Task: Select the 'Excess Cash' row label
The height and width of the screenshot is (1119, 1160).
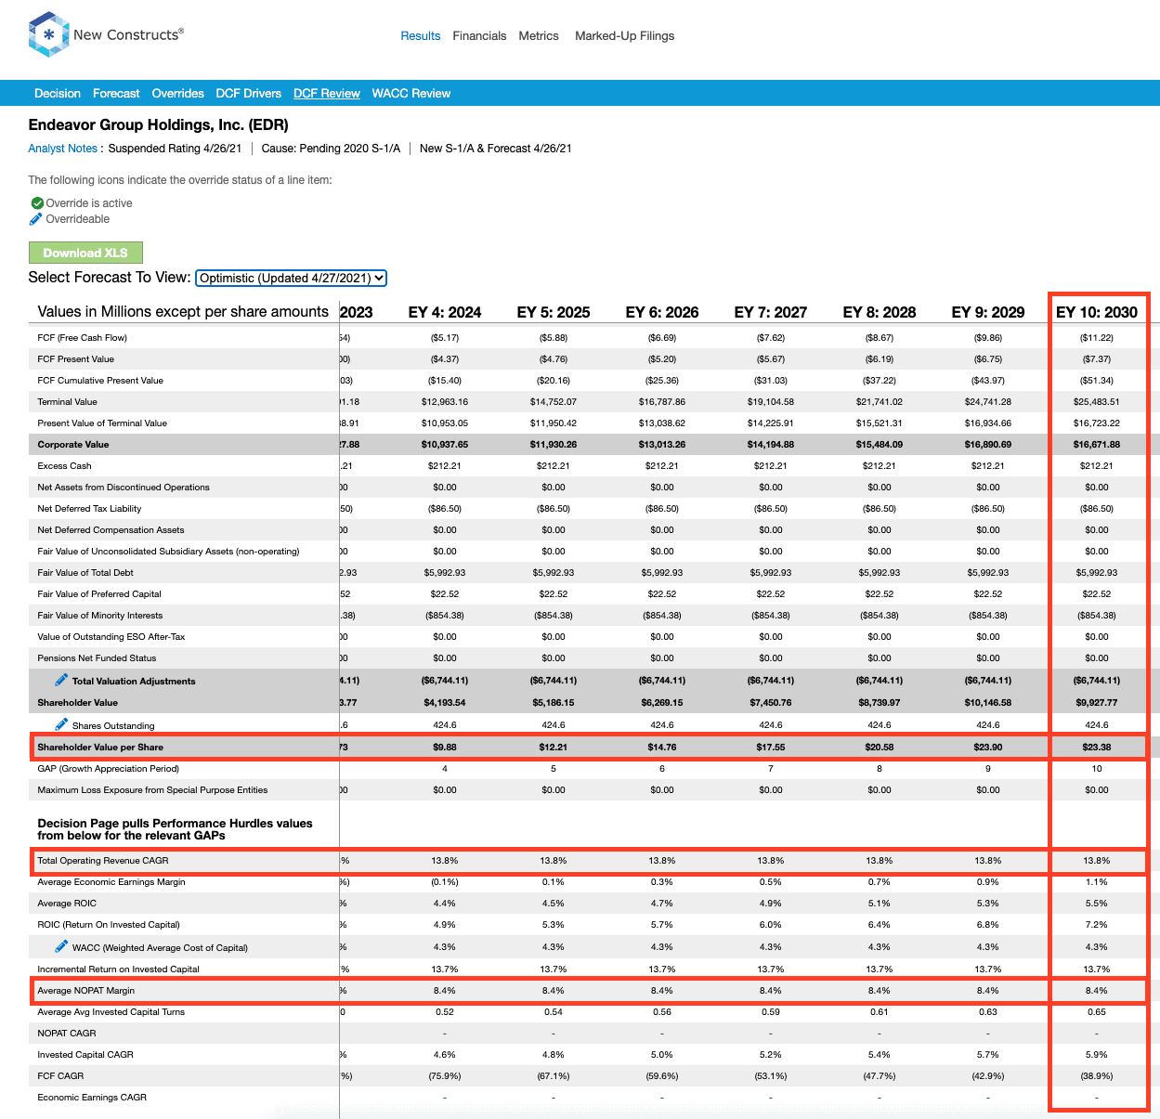Action: (x=64, y=466)
